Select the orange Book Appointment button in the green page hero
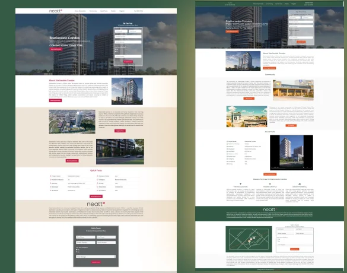347x273 pixels. click(232, 31)
